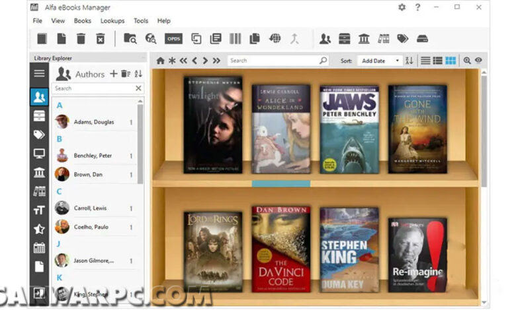Open the Books menu
This screenshot has width=516, height=310.
point(83,20)
